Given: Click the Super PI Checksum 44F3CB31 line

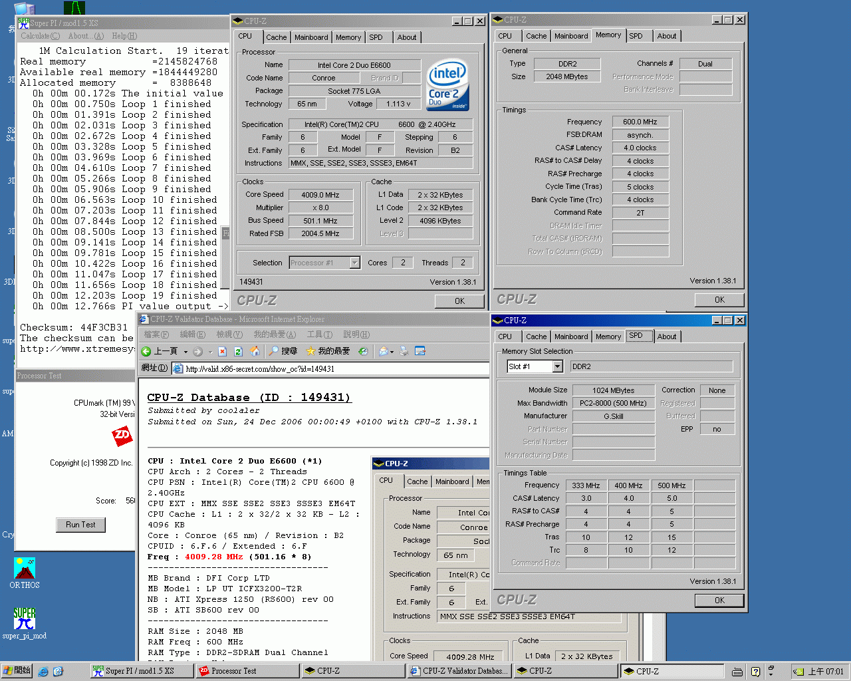Looking at the screenshot, I should click(x=74, y=327).
